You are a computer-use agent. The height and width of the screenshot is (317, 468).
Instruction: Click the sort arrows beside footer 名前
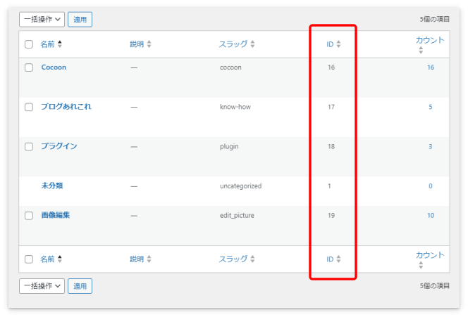pos(60,259)
